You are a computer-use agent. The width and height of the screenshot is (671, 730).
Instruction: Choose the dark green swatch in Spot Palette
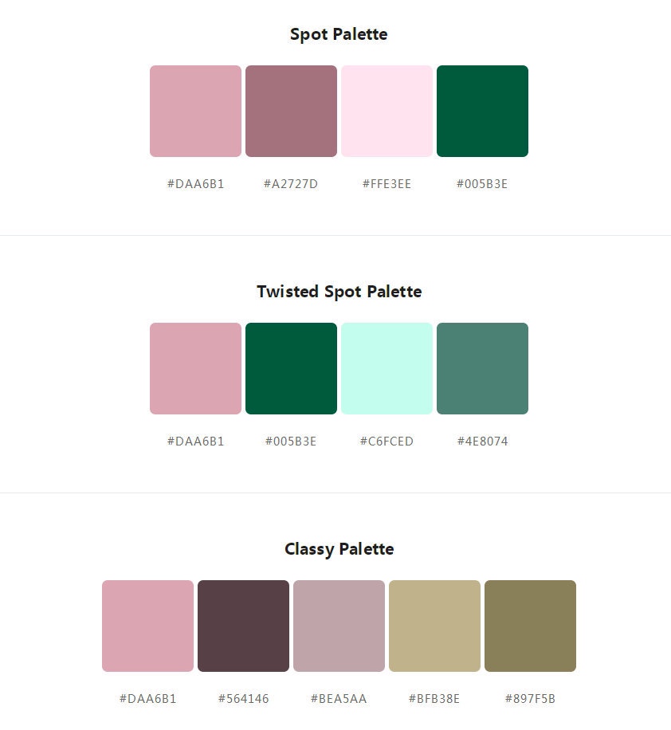482,112
